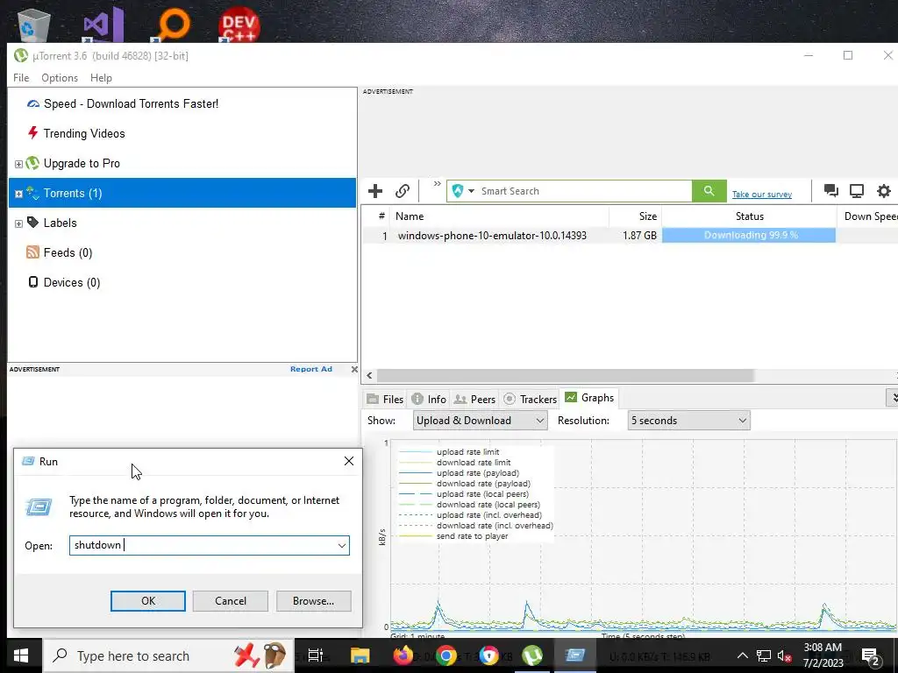Click the Add Torrent plus icon

click(x=375, y=191)
